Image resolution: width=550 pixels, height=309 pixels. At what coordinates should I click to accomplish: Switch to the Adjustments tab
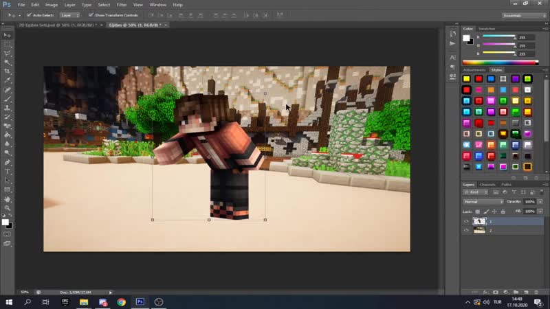click(x=474, y=70)
